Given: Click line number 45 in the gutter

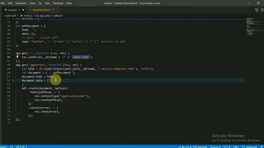Looking at the screenshot, I should (x=9, y=53).
